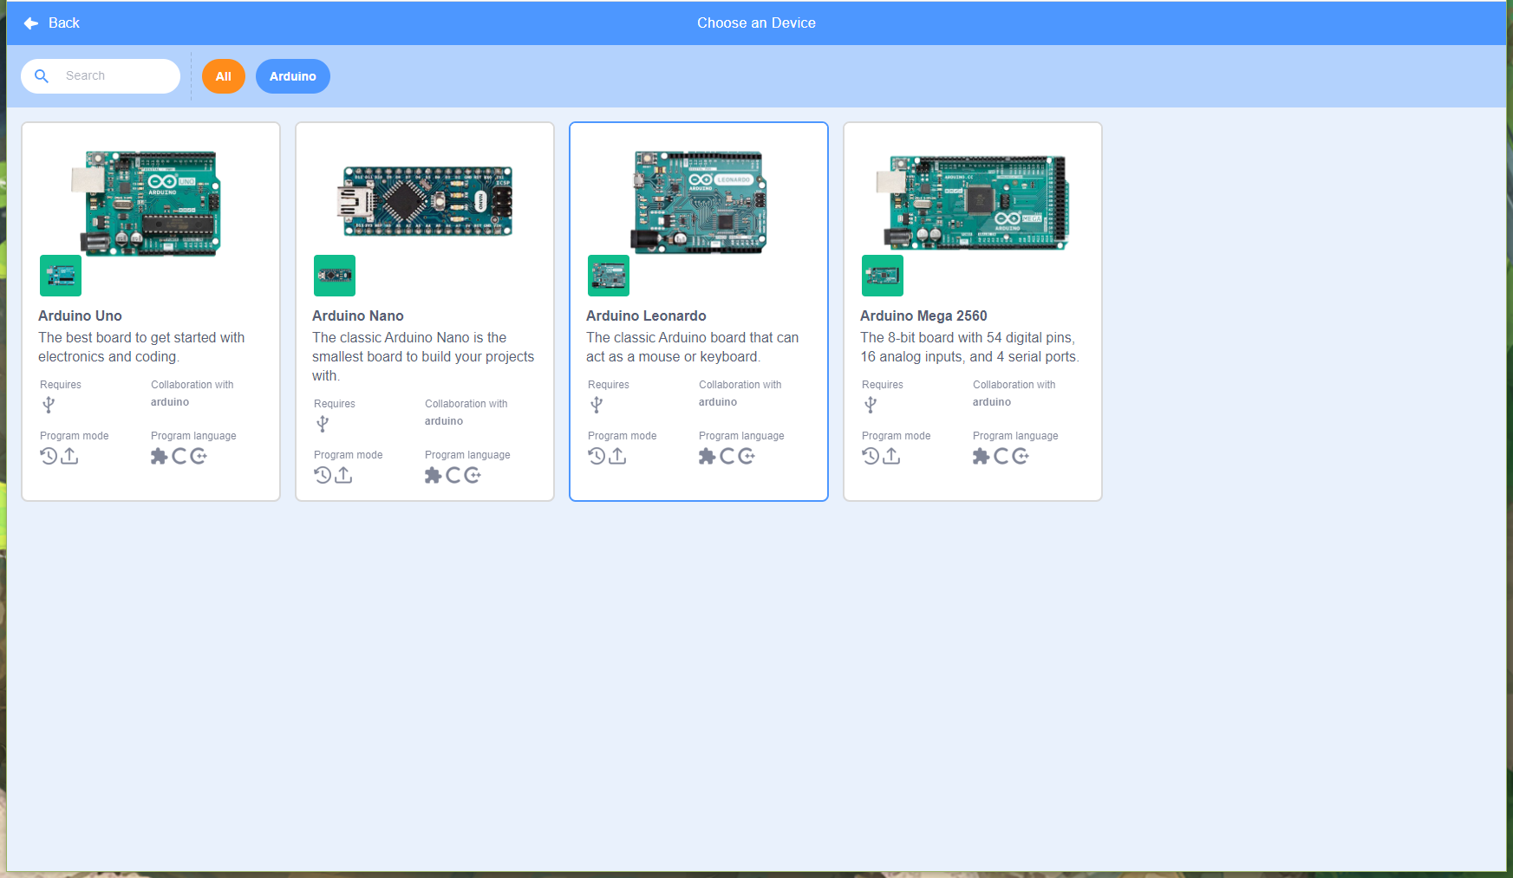Click the Back arrow icon

(31, 23)
